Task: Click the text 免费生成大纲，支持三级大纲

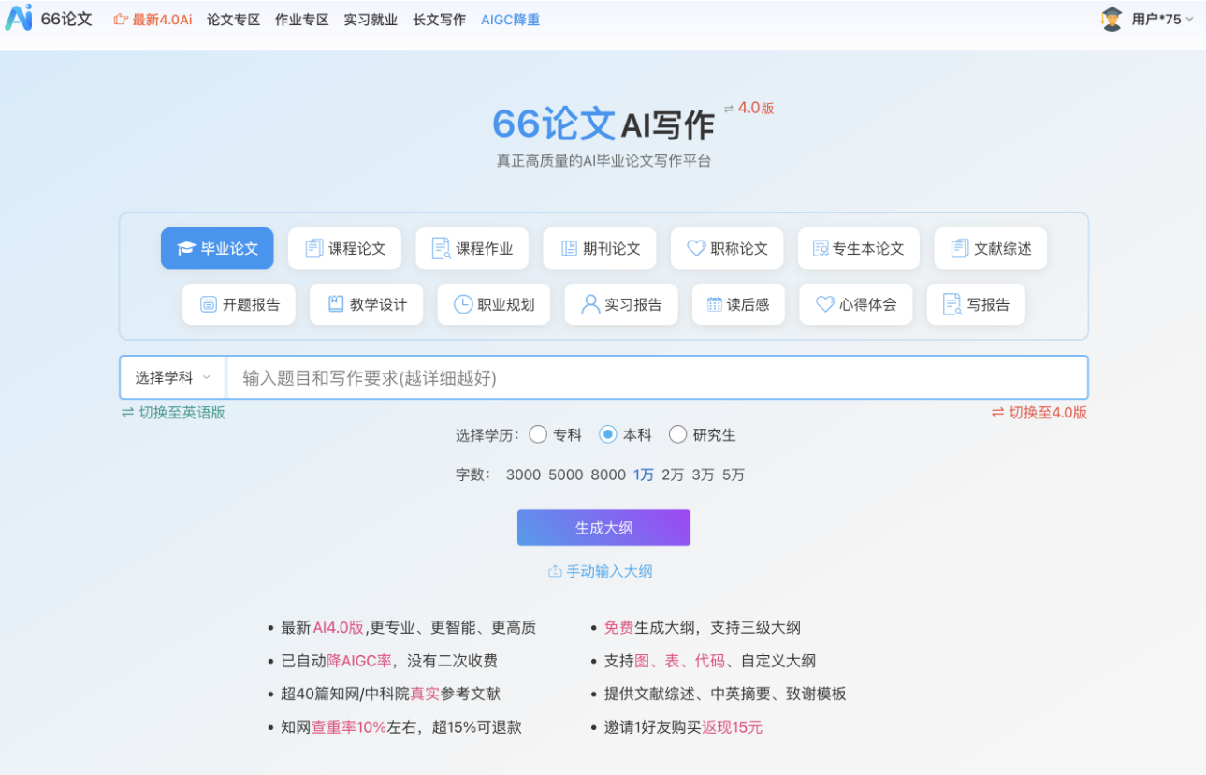Action: pos(703,628)
